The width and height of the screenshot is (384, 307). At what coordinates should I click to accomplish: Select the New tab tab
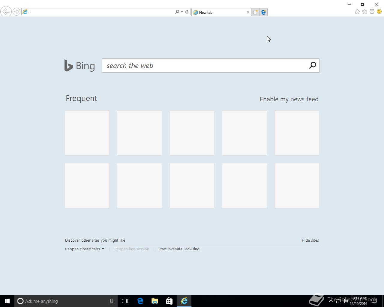tap(221, 12)
